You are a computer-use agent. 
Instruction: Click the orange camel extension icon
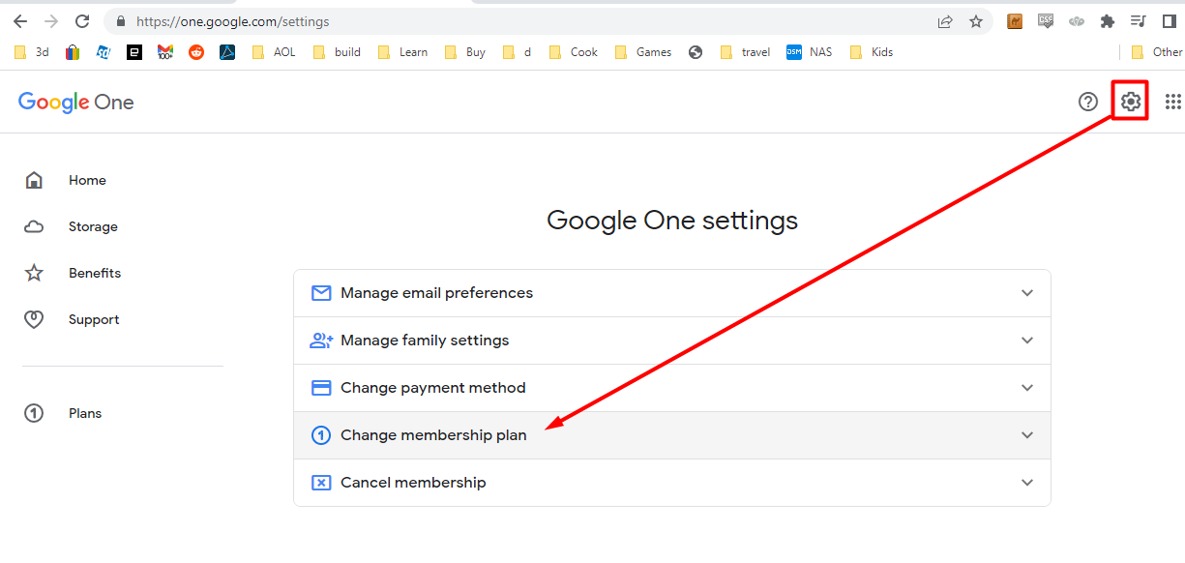[x=1015, y=21]
